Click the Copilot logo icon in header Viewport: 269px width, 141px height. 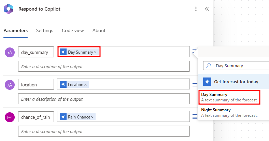coord(8,9)
